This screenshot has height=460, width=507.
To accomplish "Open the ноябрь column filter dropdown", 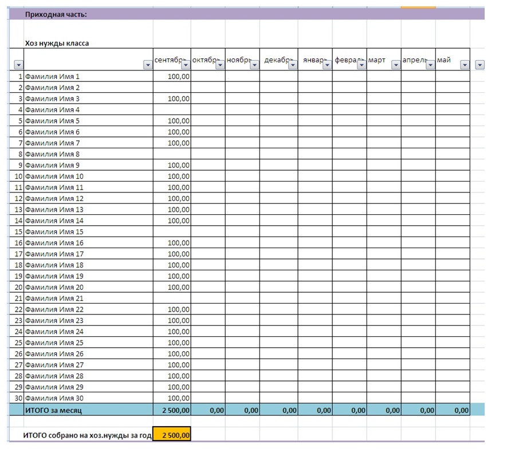I will pos(254,65).
